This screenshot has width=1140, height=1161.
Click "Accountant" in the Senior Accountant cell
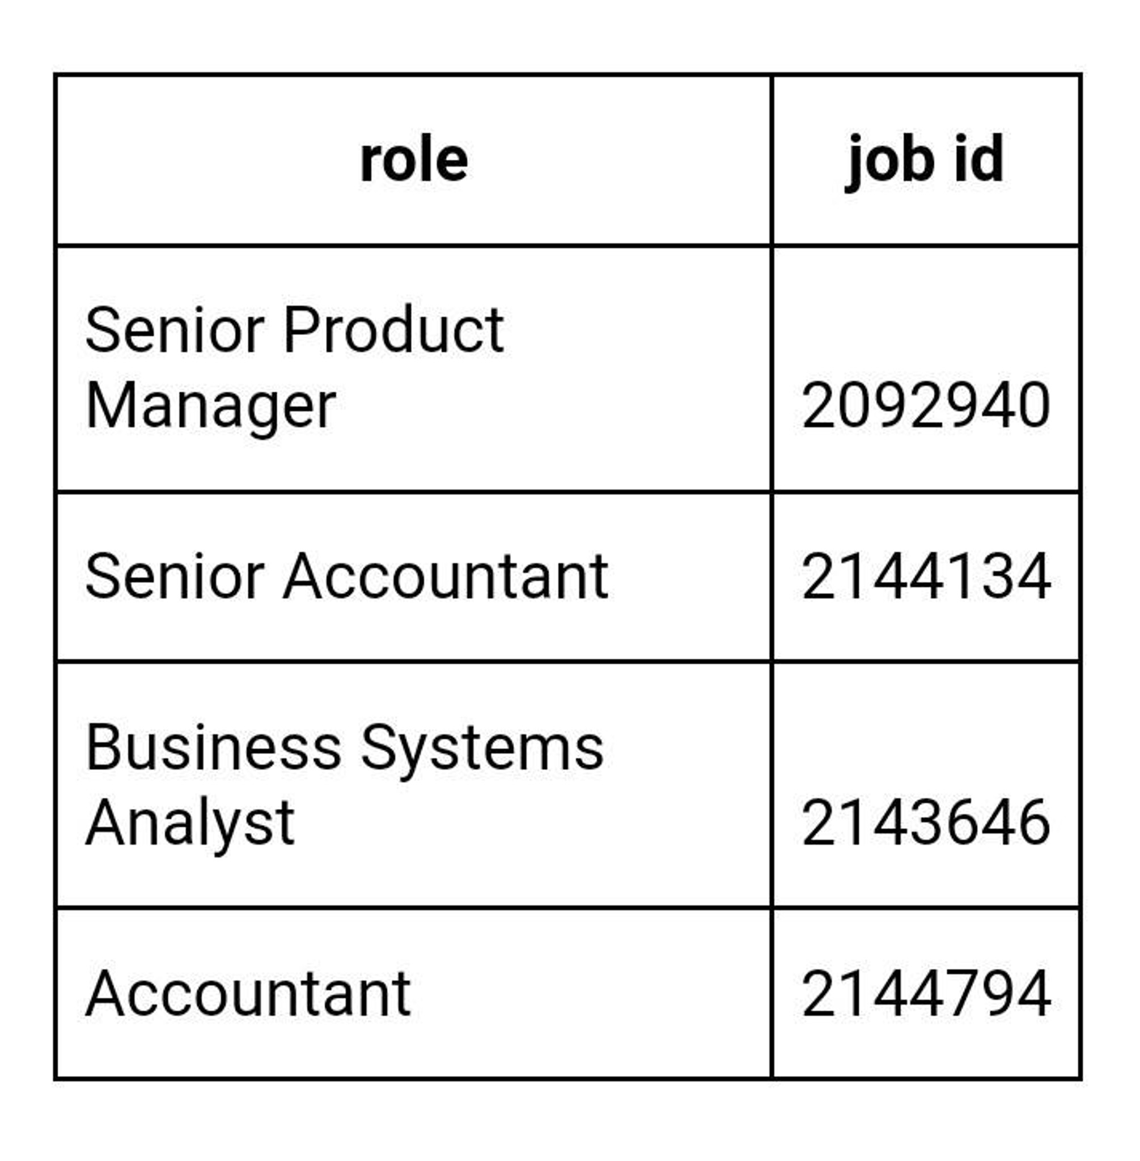click(446, 577)
